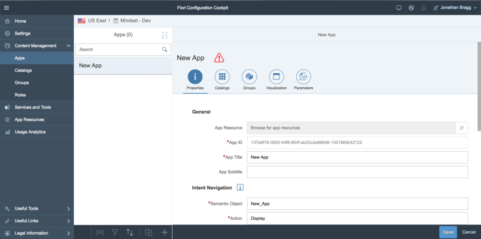Click the search magnifier icon
481x239 pixels.
pyautogui.click(x=165, y=49)
